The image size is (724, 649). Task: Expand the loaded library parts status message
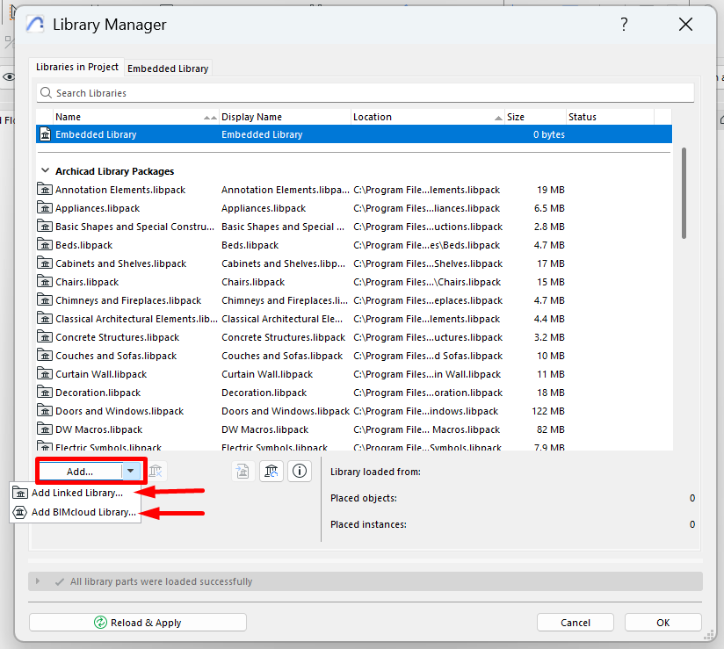(x=37, y=581)
